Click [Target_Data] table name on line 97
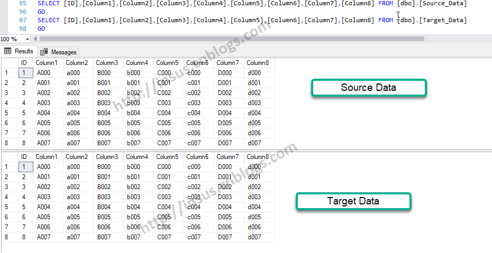 (x=443, y=20)
